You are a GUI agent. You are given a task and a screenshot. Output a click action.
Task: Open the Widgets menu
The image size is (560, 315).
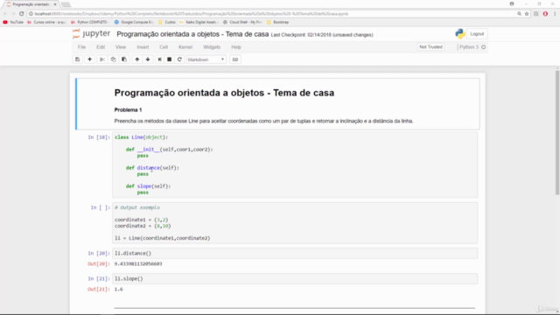pos(212,47)
